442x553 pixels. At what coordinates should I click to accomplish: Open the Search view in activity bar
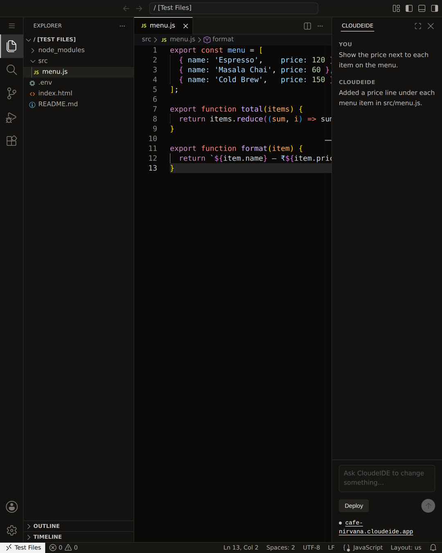11,70
